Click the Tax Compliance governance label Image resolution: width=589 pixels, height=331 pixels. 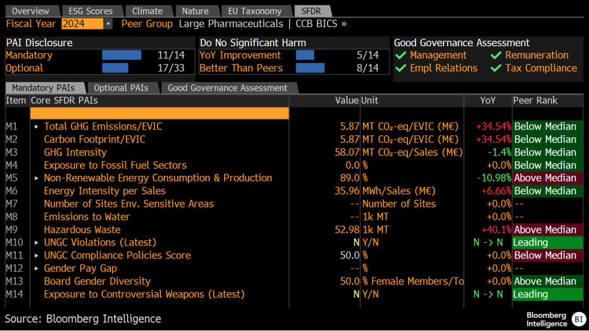(541, 68)
